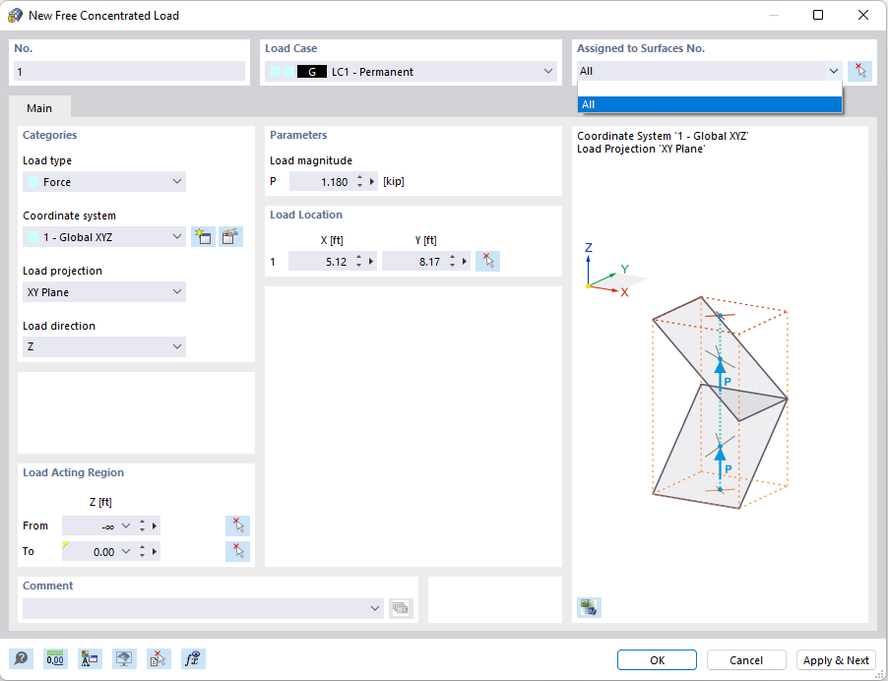Click the Cancel button
Image resolution: width=888 pixels, height=681 pixels.
tap(746, 660)
